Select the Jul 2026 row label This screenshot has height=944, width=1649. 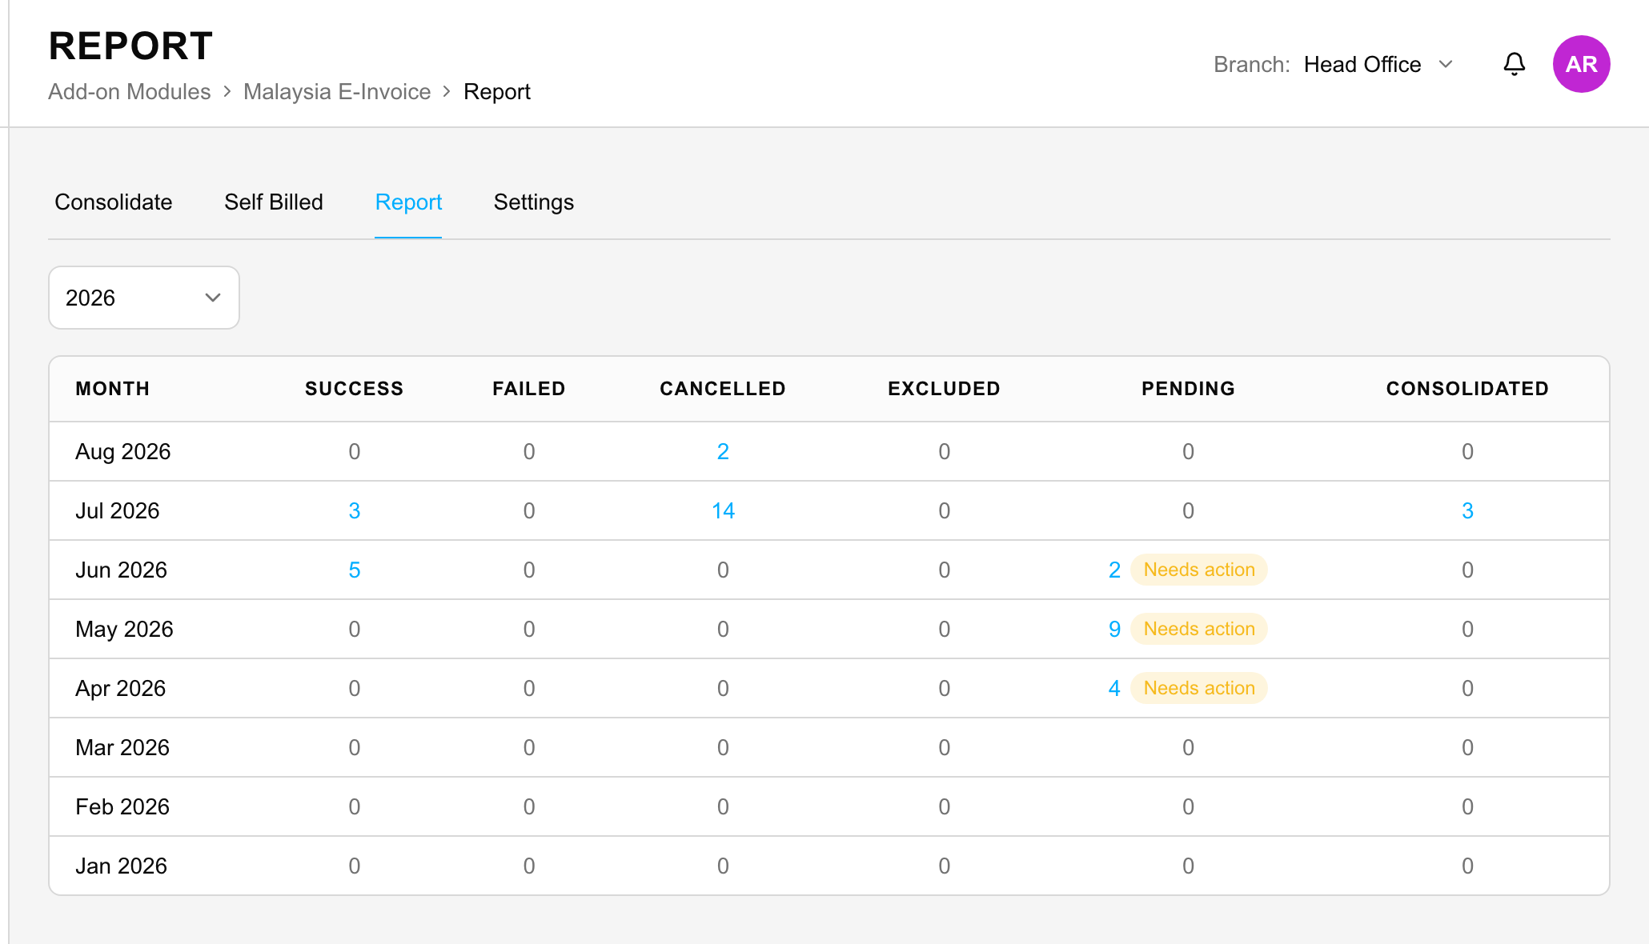[x=118, y=510]
